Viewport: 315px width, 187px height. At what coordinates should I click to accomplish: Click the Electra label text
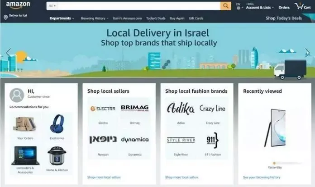click(103, 123)
